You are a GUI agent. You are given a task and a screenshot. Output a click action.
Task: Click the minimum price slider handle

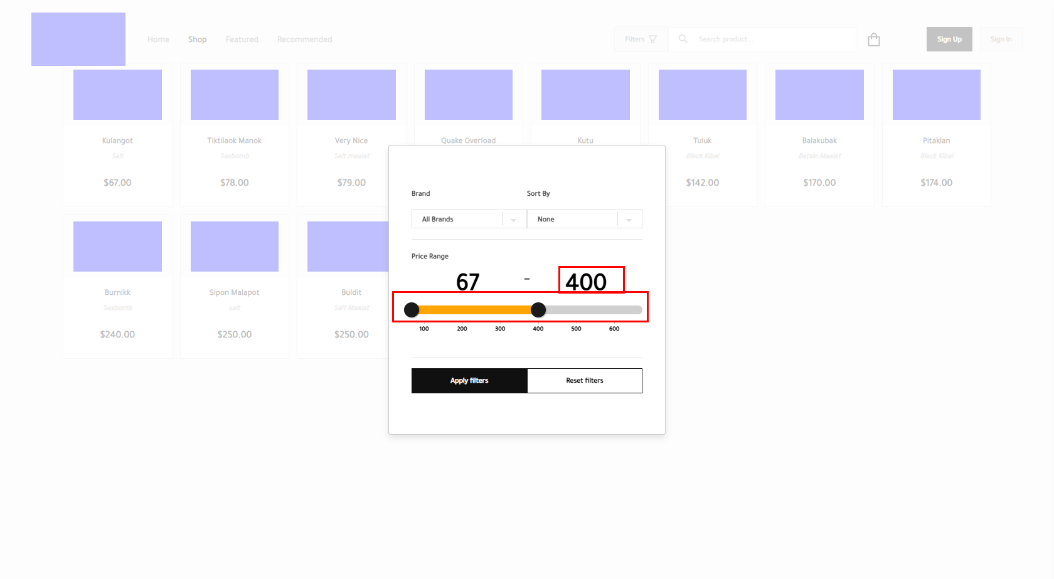point(412,309)
